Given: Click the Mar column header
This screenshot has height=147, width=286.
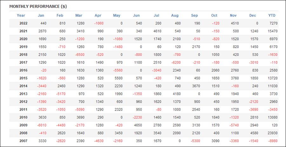Looking at the screenshot, I should click(x=79, y=16).
